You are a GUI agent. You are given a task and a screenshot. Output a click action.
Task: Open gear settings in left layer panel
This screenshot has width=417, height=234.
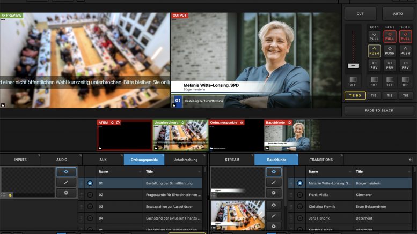66,193
